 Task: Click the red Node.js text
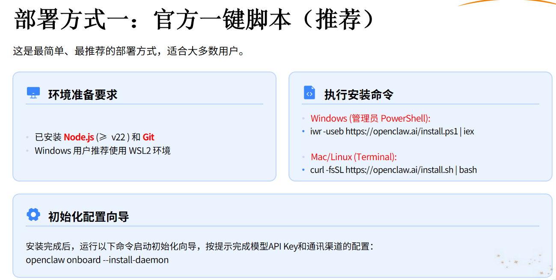79,137
